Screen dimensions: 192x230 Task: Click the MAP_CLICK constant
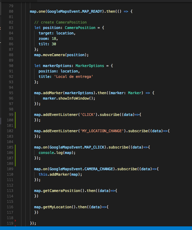[94, 147]
